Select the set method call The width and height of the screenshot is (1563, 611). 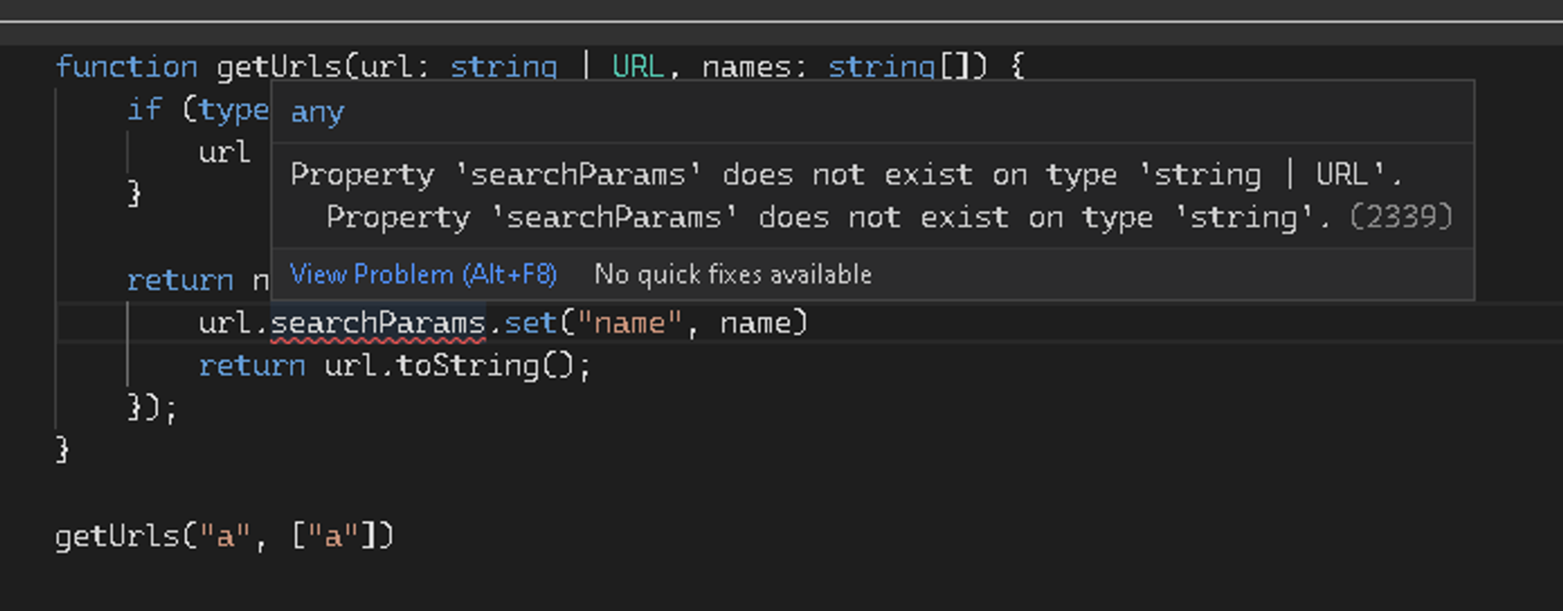tap(531, 324)
